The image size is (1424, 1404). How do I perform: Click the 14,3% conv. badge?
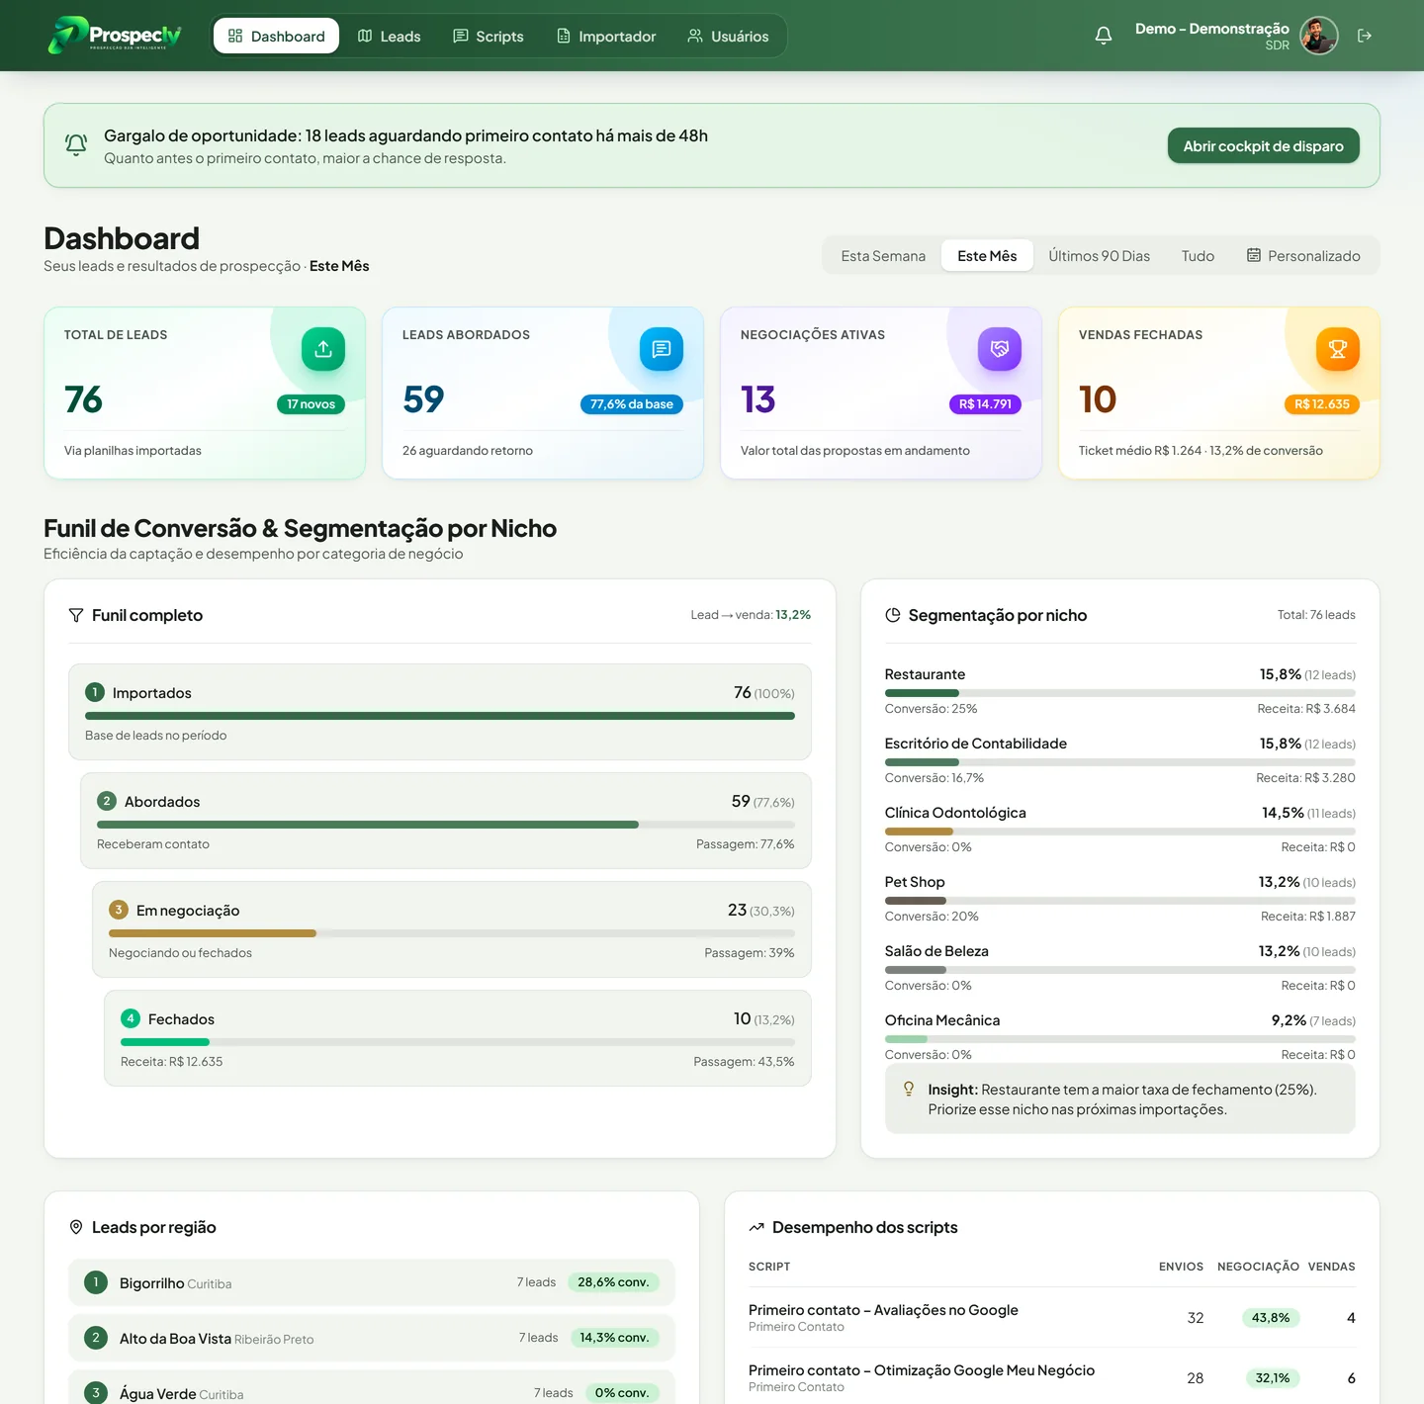click(614, 1338)
